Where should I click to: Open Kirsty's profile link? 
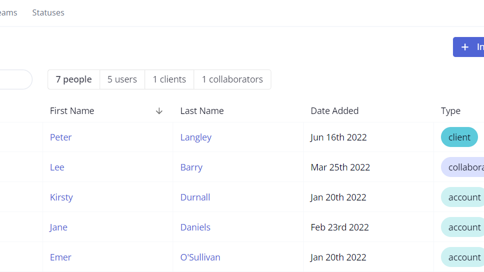tap(61, 197)
